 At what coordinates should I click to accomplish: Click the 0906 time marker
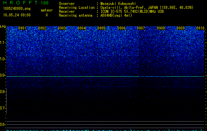pos(121,28)
